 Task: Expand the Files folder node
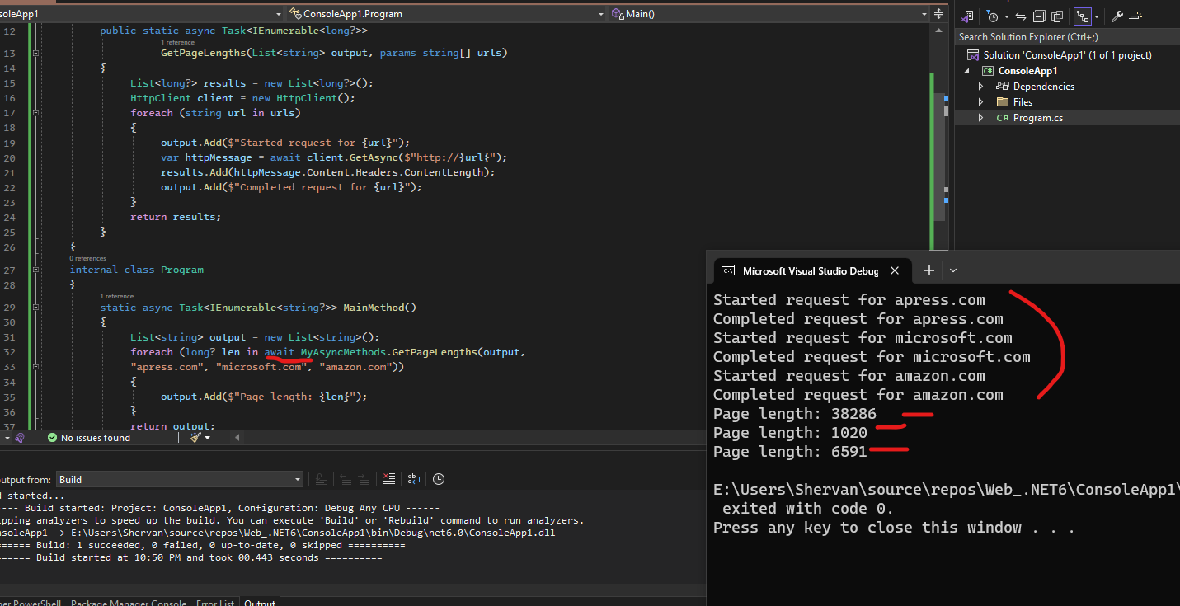coord(980,102)
